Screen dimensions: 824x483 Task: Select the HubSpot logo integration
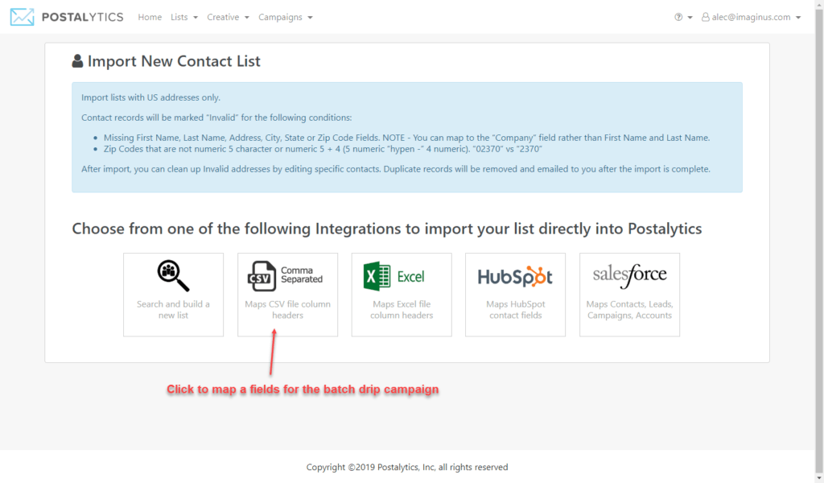pyautogui.click(x=515, y=276)
